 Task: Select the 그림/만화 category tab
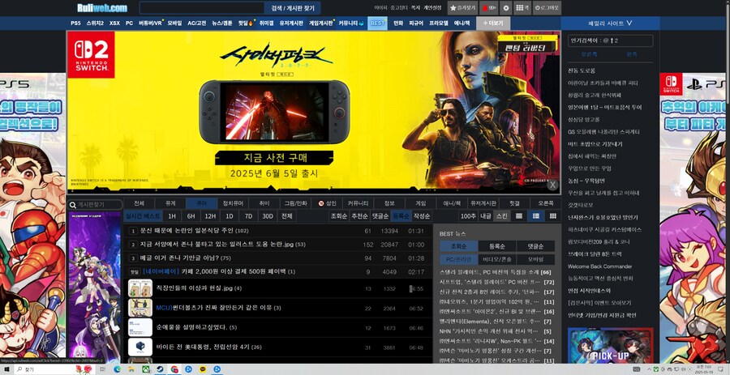click(295, 203)
